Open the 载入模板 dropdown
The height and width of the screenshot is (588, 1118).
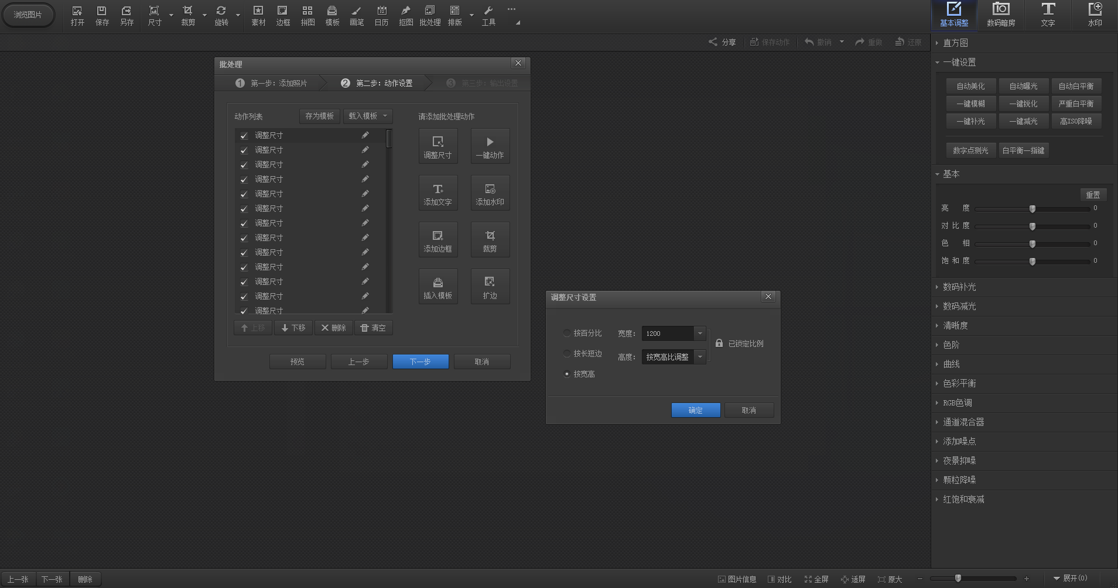(368, 116)
